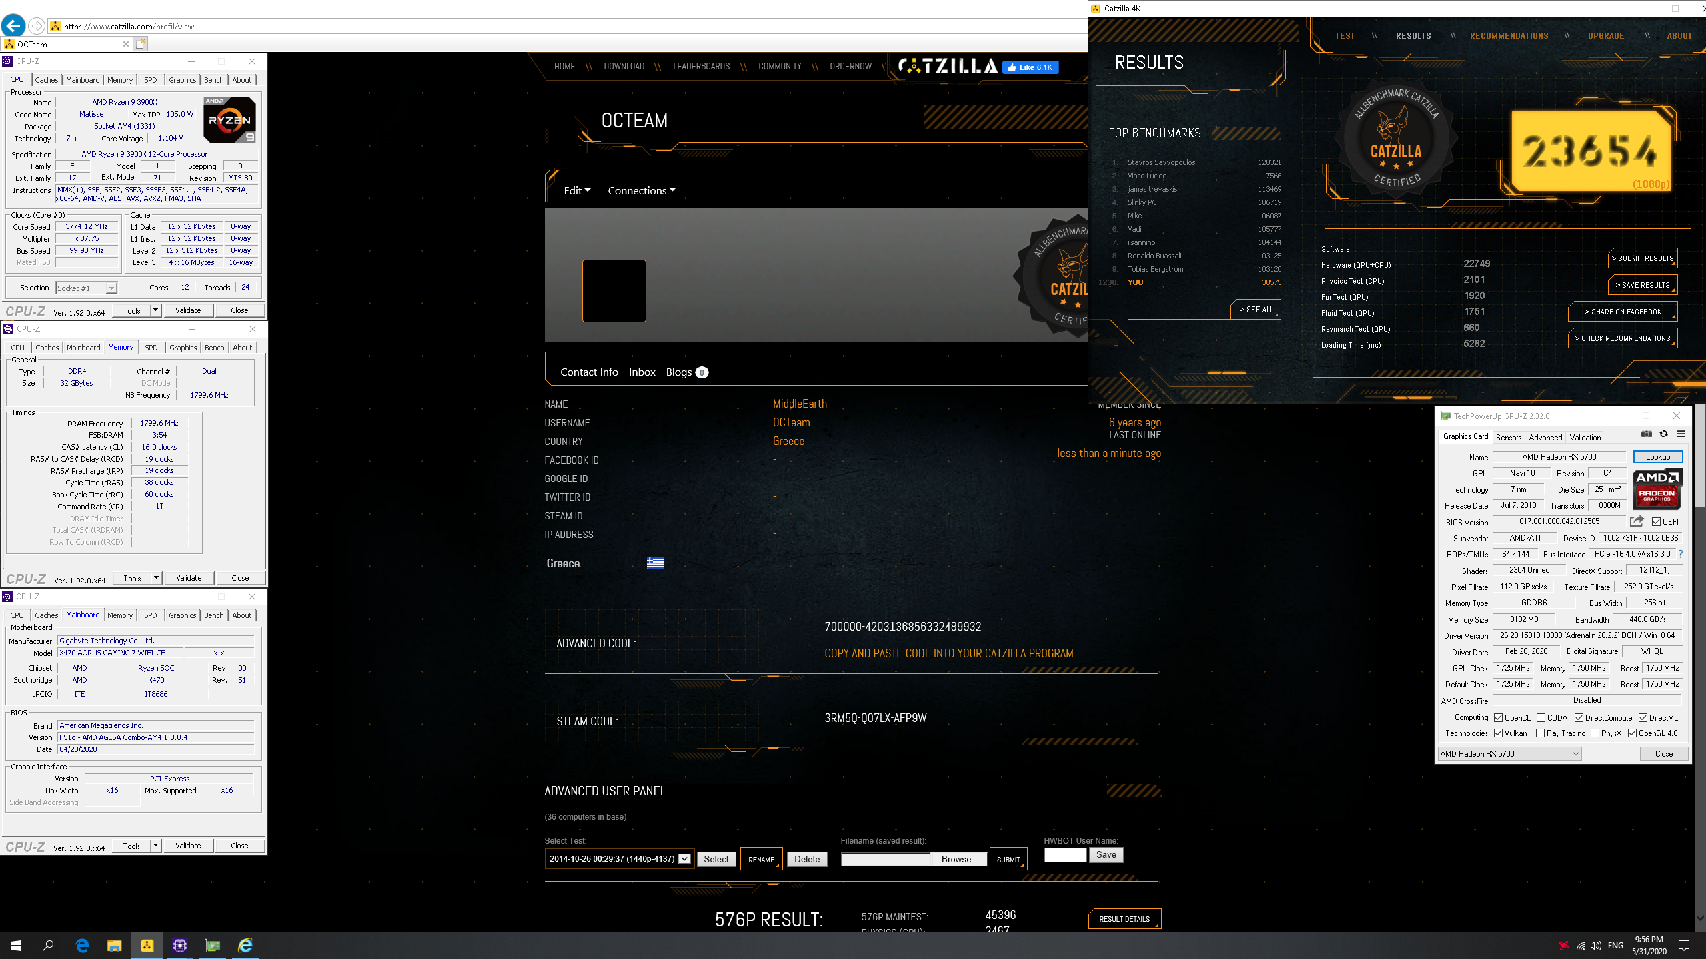Toggle the DirectML checkbox
This screenshot has height=959, width=1706.
(1643, 718)
